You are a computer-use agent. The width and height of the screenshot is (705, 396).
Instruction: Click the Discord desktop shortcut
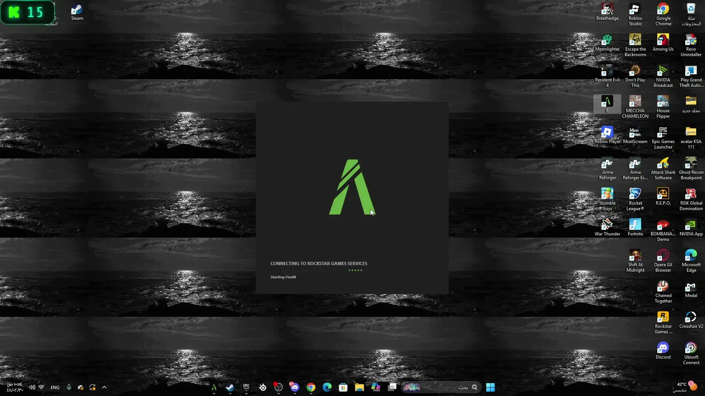pyautogui.click(x=663, y=351)
